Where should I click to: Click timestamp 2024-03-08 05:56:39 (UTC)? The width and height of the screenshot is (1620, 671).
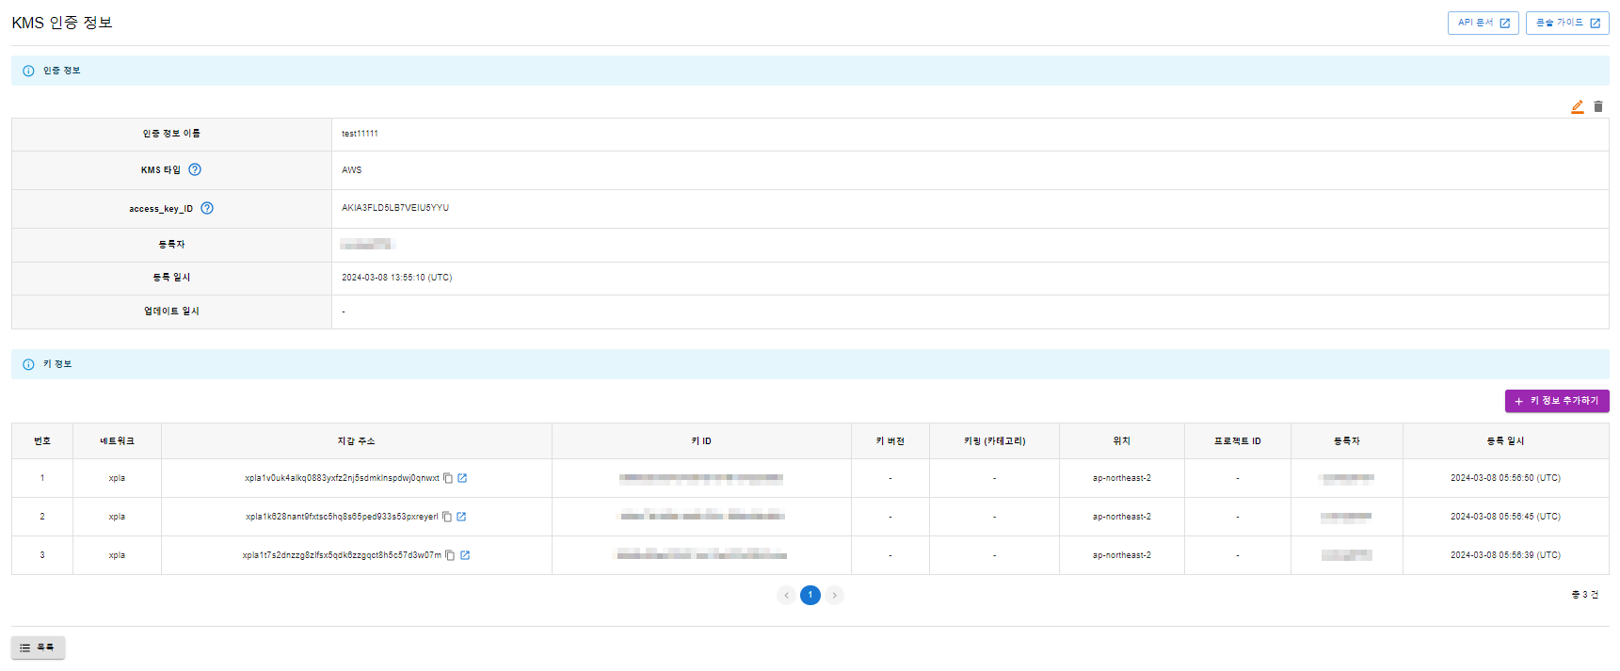point(1505,555)
